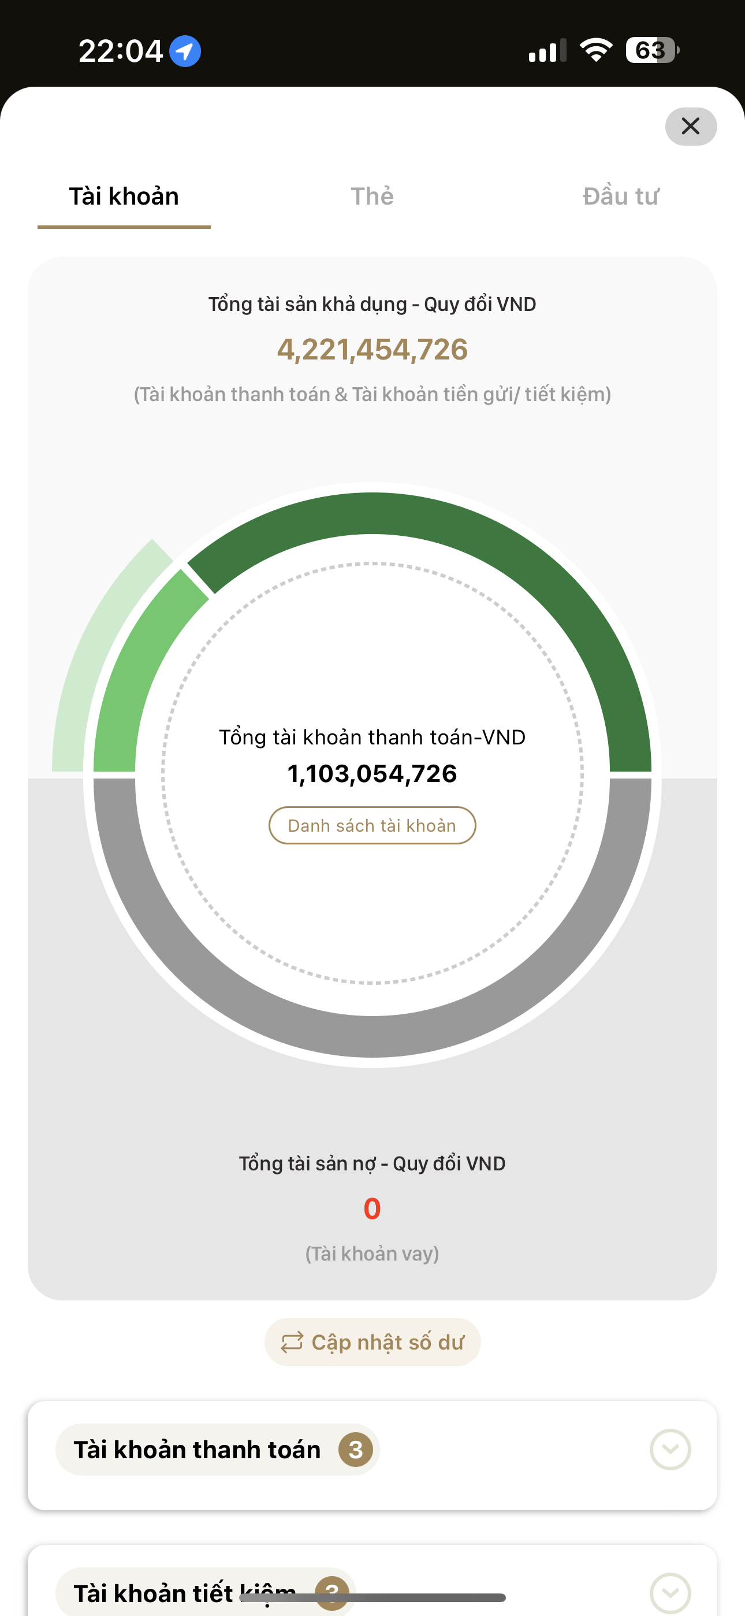Close the account overview sheet

(x=691, y=127)
